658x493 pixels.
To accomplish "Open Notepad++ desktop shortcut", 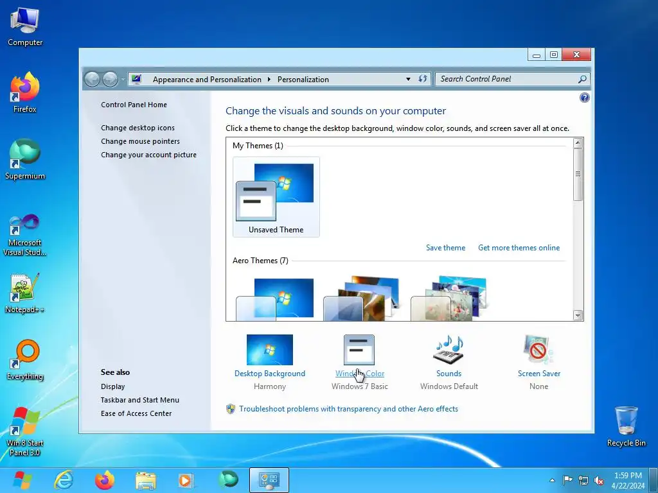I will (25, 293).
